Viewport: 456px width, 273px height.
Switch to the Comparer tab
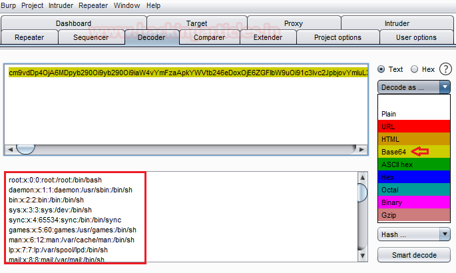(210, 37)
